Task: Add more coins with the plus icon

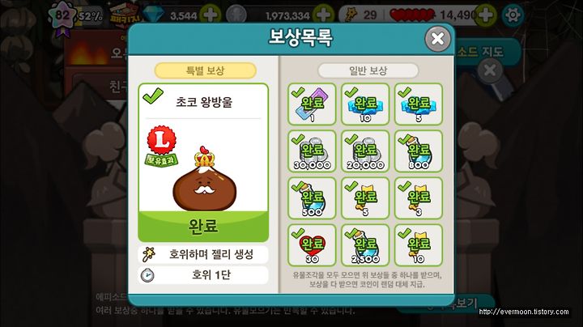Action: [323, 15]
